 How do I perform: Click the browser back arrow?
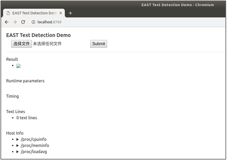(6, 22)
